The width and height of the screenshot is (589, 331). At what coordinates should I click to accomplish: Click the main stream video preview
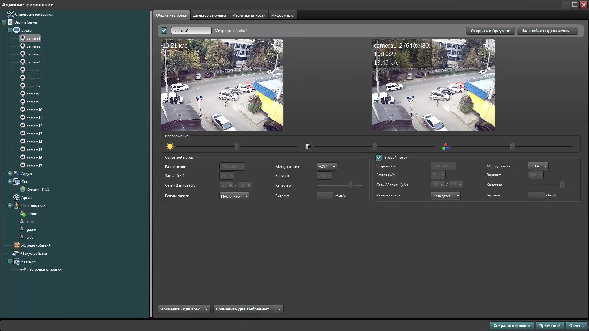click(222, 85)
